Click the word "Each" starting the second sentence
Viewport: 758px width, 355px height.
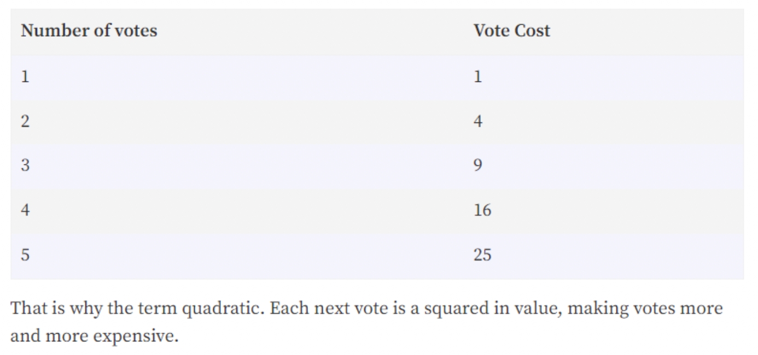coord(290,310)
